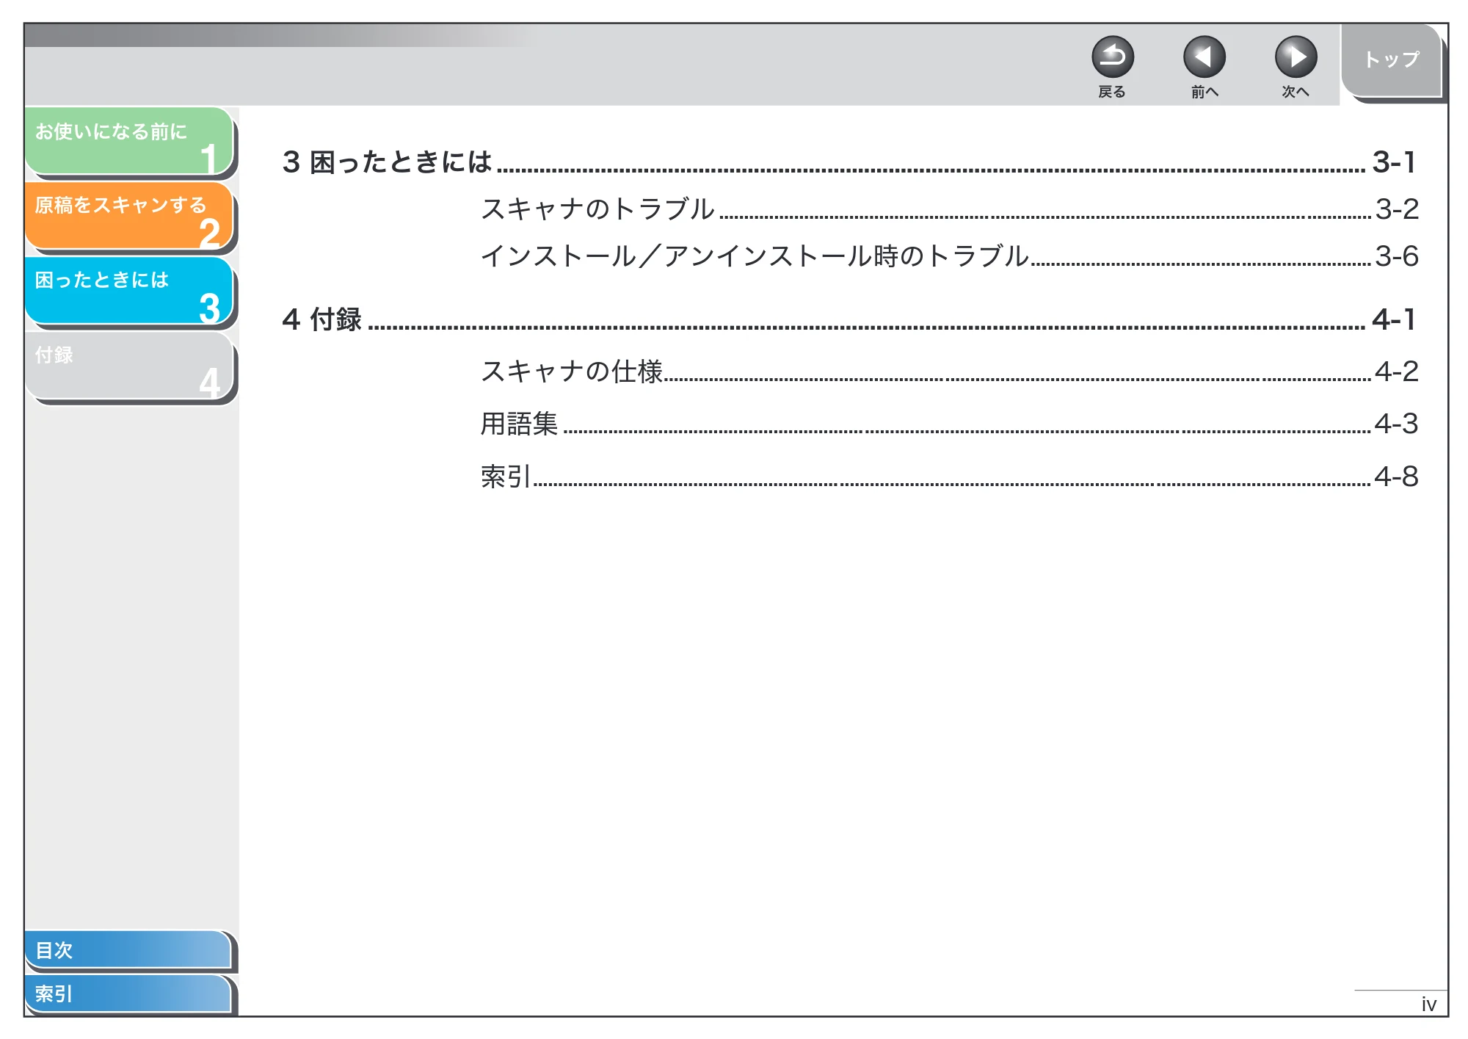Screen dimensions: 1468x1039
Task: Open chapter 4 付録 sidebar tab
Action: click(x=129, y=366)
